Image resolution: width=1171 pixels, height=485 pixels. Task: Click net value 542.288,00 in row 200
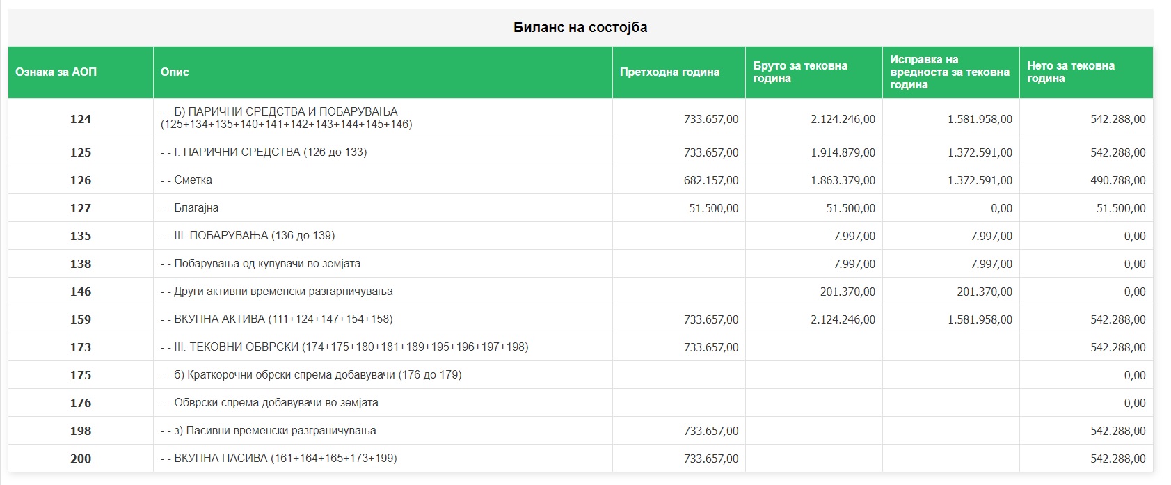pos(1118,459)
